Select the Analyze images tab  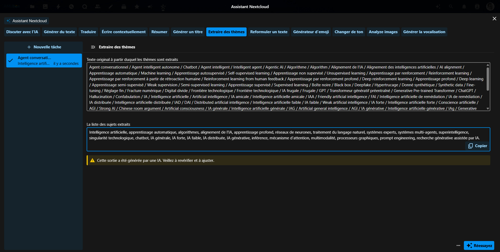click(383, 32)
